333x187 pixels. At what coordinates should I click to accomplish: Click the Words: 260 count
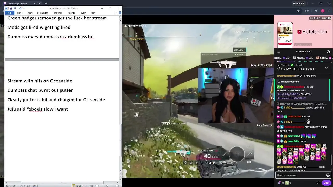pos(25,186)
